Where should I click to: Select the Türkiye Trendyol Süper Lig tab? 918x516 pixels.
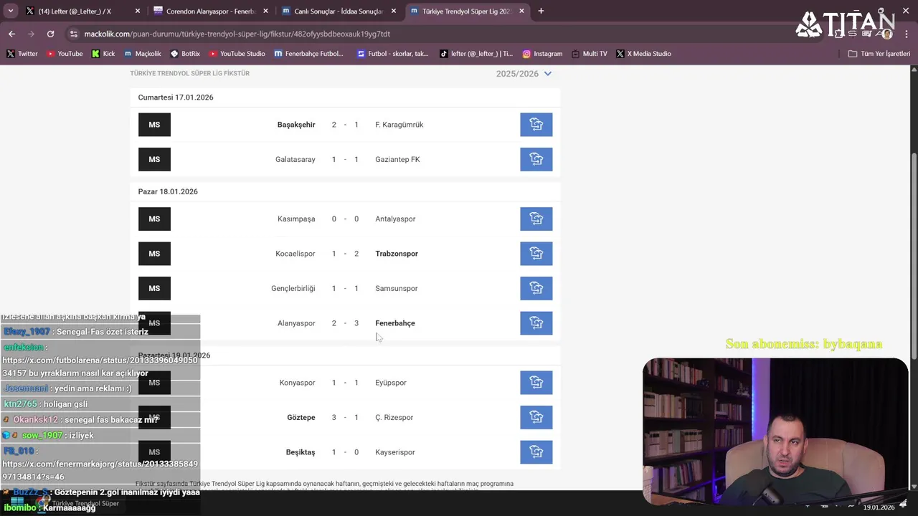(x=466, y=11)
